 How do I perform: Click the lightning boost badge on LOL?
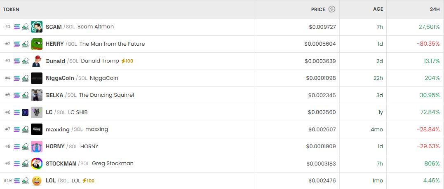coord(85,180)
